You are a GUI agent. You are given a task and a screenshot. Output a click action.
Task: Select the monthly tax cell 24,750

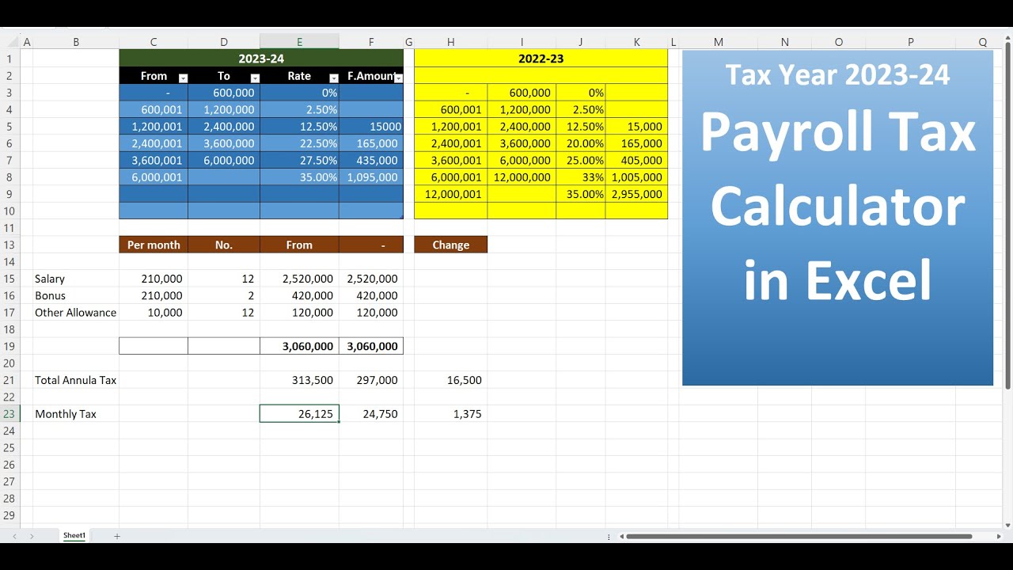(x=371, y=414)
